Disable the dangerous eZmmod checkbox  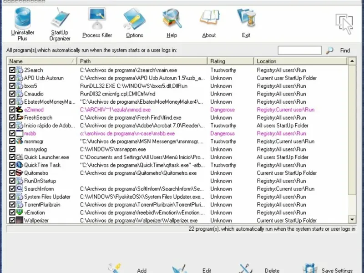(x=12, y=110)
